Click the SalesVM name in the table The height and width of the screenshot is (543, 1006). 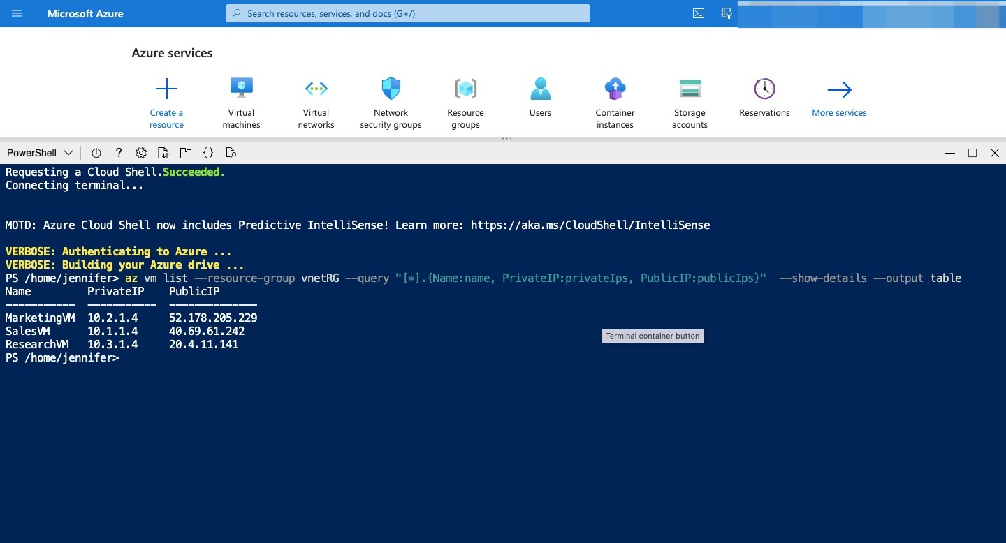point(27,331)
